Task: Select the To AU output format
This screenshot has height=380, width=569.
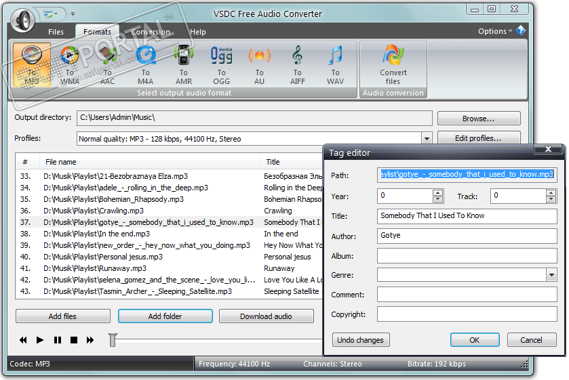Action: click(259, 65)
